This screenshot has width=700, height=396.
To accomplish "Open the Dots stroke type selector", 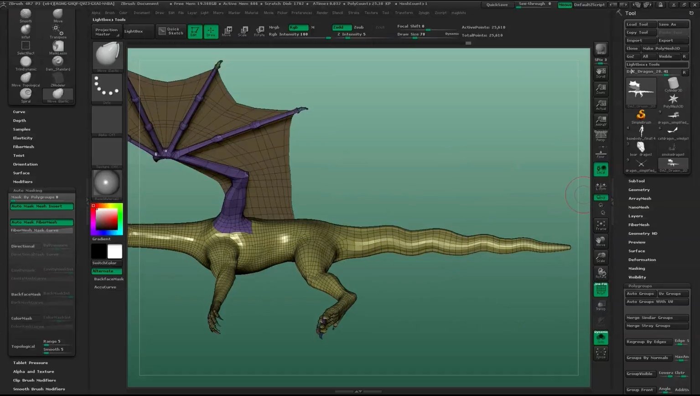I will (107, 89).
